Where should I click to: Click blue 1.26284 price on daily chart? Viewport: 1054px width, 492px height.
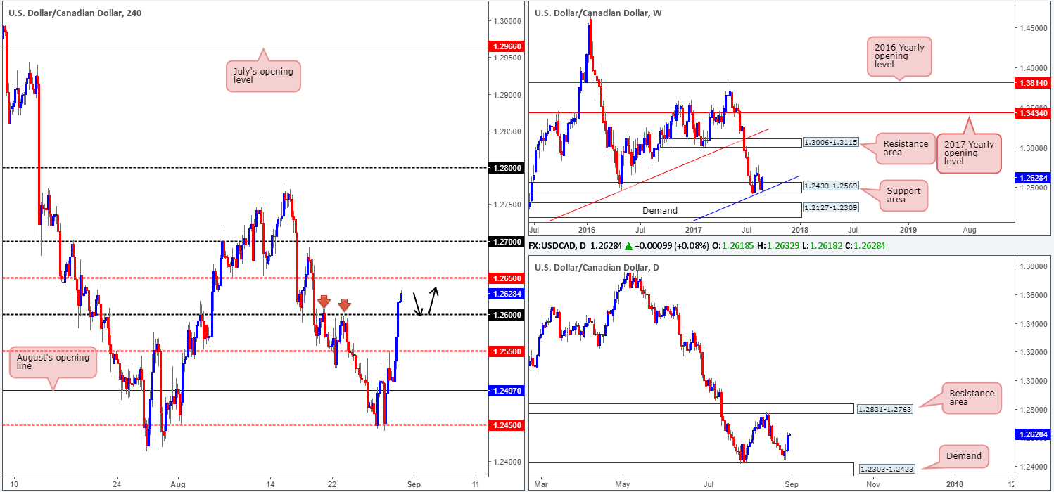click(x=1032, y=435)
